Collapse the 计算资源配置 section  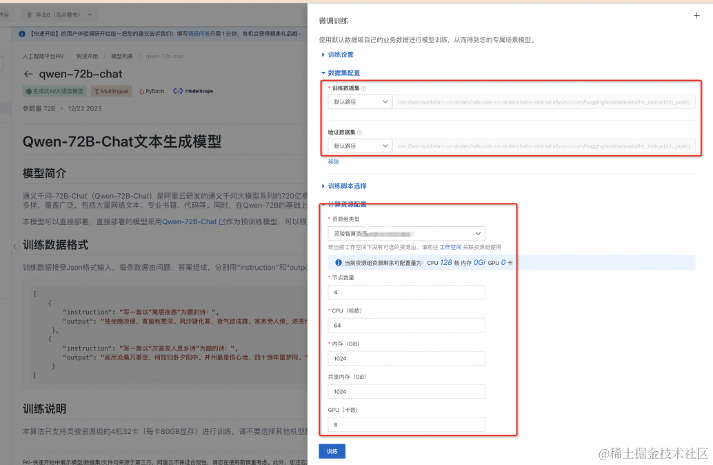pyautogui.click(x=344, y=204)
